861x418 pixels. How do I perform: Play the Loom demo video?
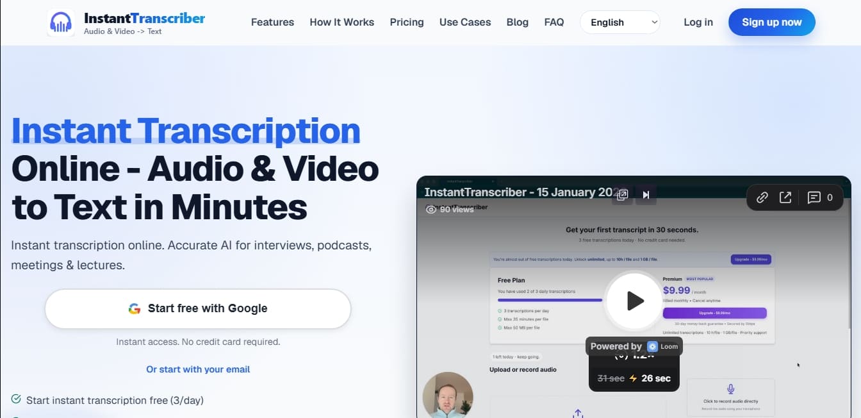click(x=634, y=301)
